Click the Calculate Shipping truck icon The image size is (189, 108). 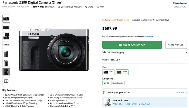point(104,52)
